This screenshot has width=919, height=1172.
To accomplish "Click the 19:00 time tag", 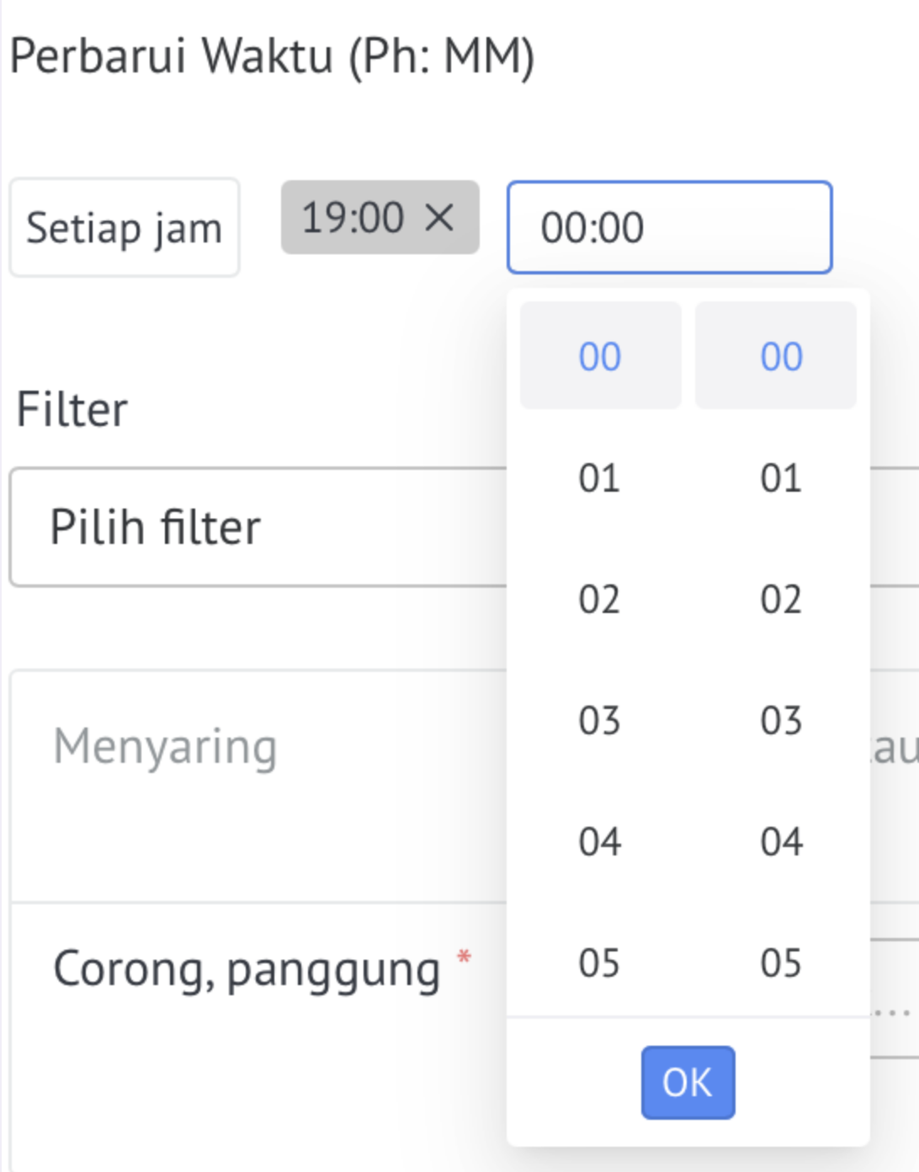I will [x=353, y=217].
